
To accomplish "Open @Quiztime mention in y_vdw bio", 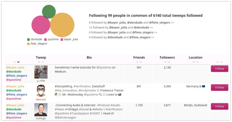I will [x=104, y=67].
